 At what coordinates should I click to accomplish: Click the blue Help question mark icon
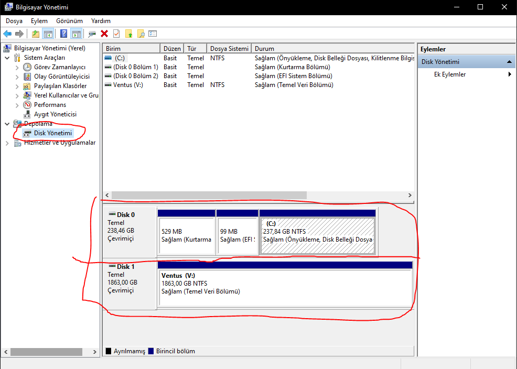pyautogui.click(x=63, y=34)
